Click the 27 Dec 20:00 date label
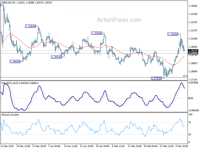Screen dimensions: 199x149 (x=39, y=146)
